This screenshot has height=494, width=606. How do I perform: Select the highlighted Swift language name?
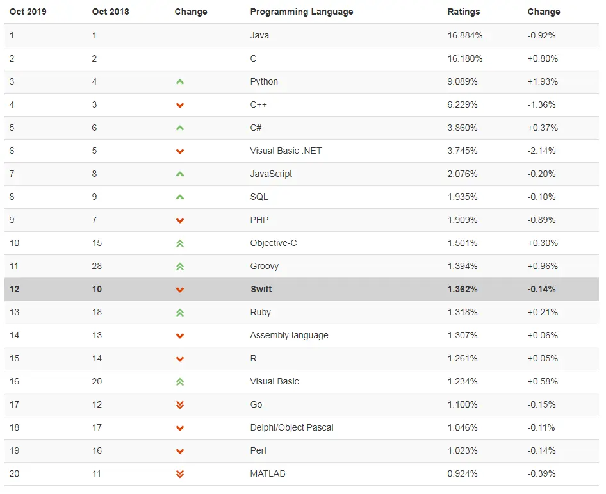point(261,289)
